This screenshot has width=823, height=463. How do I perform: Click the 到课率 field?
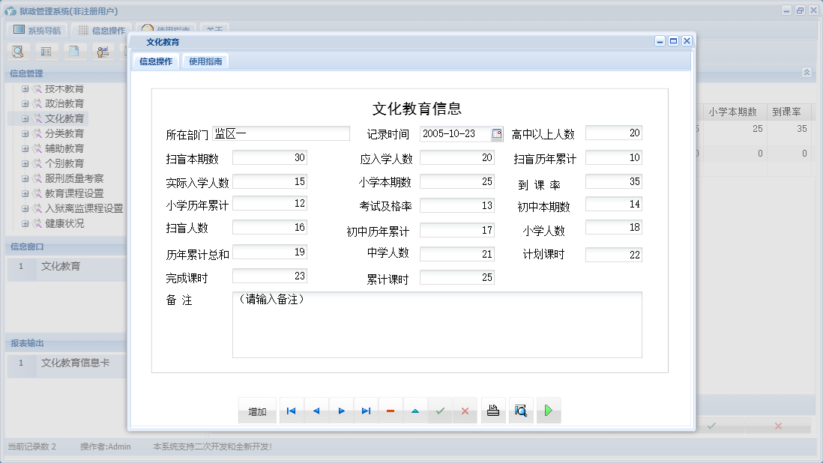(x=614, y=181)
